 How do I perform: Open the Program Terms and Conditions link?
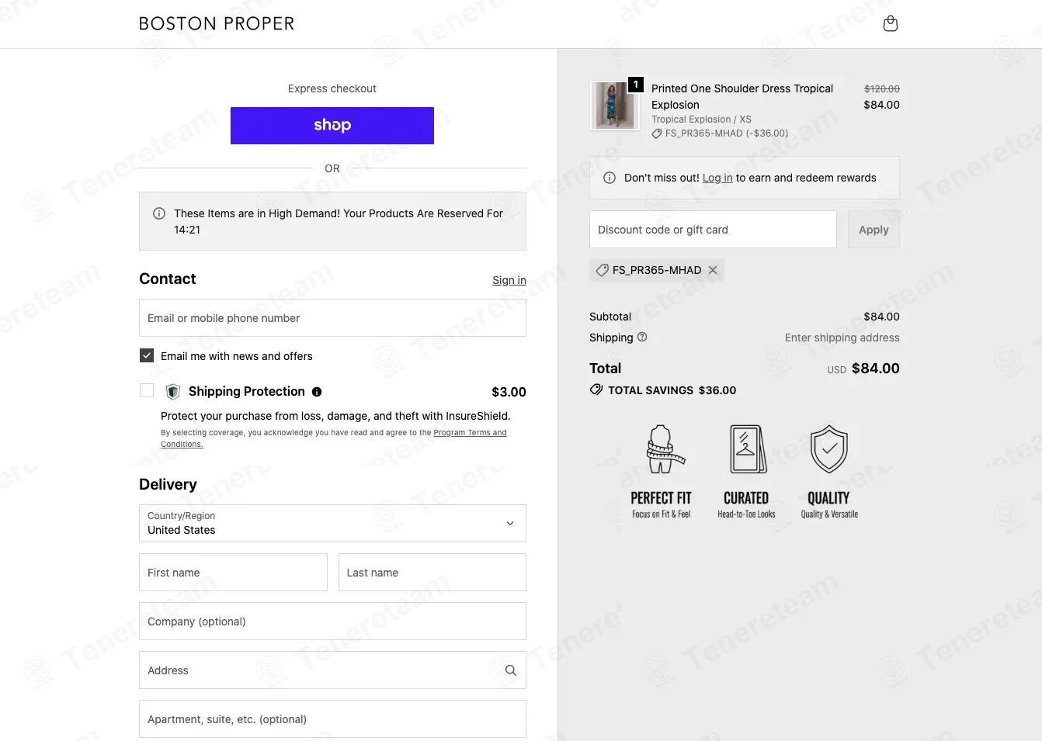[333, 438]
